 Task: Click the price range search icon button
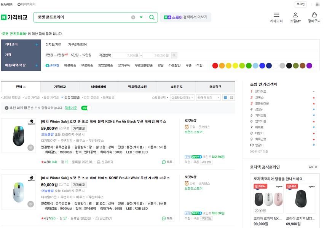click(174, 55)
